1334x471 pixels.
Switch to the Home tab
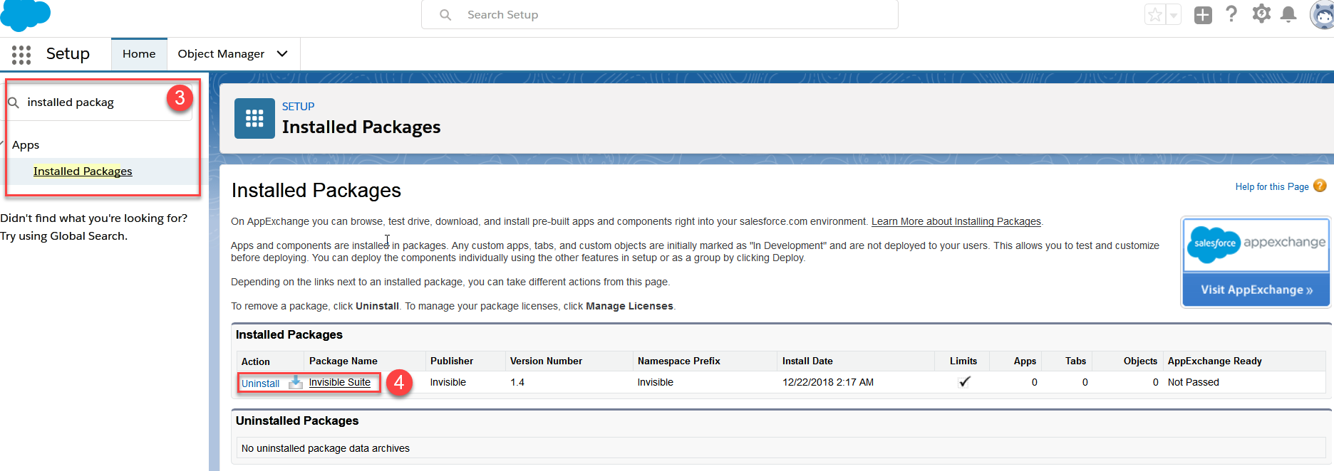[139, 54]
